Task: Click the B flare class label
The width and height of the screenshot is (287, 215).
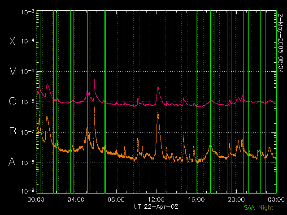Action: click(x=13, y=131)
